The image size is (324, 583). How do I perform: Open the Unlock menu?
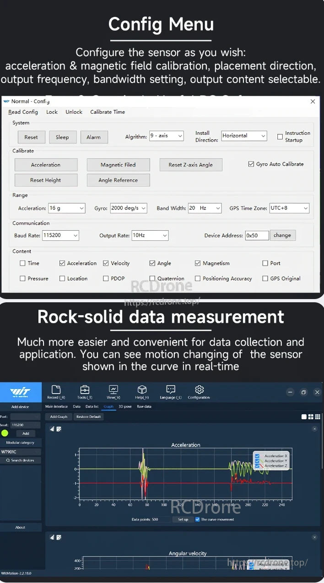pyautogui.click(x=74, y=112)
